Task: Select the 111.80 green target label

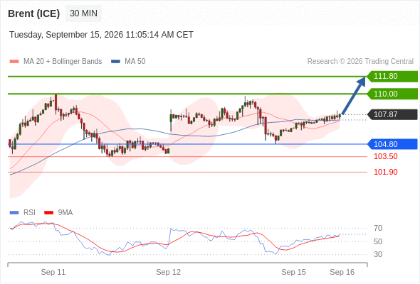Action: point(392,77)
